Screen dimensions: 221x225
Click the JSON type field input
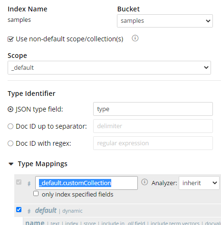pos(153,109)
